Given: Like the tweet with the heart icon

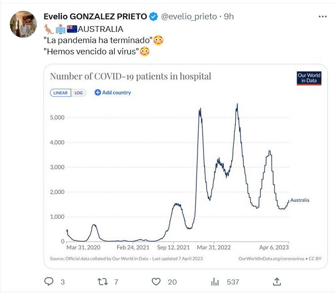Looking at the screenshot, I should 156,282.
